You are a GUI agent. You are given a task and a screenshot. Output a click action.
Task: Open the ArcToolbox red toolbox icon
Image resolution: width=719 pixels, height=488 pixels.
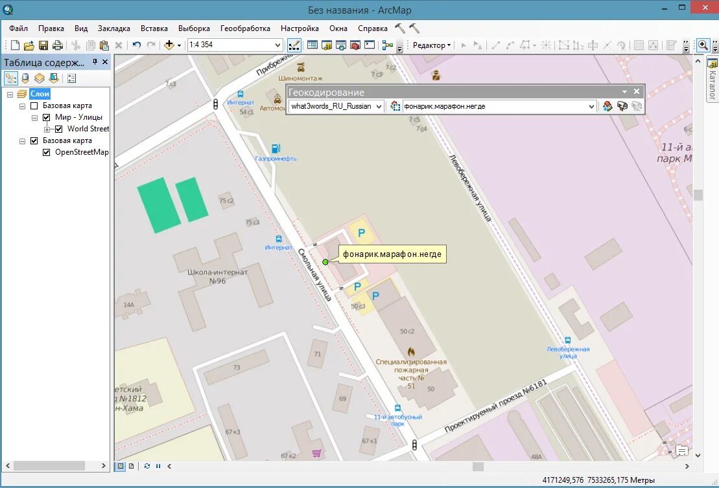click(x=355, y=45)
